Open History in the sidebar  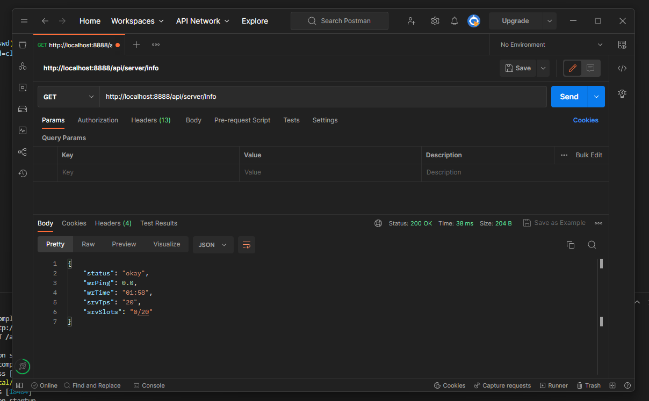click(23, 173)
